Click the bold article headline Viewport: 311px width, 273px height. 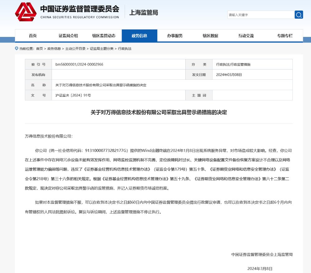coord(159,112)
